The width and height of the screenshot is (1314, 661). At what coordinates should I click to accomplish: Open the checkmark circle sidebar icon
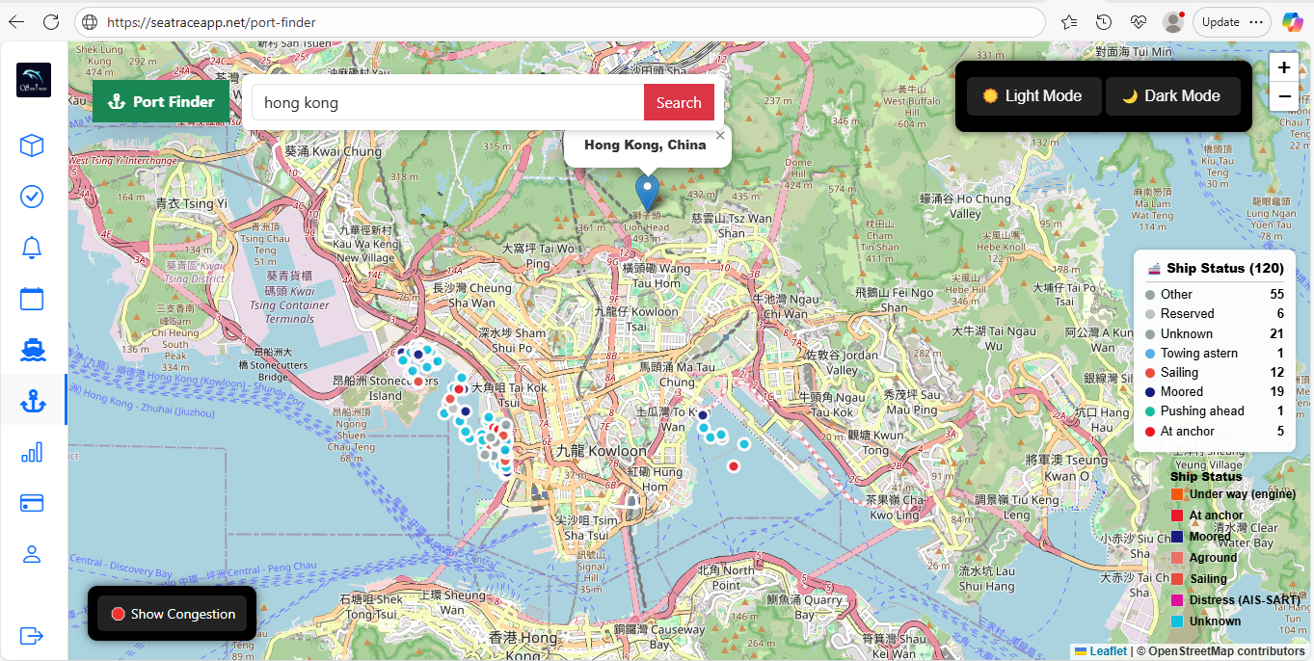pyautogui.click(x=32, y=197)
